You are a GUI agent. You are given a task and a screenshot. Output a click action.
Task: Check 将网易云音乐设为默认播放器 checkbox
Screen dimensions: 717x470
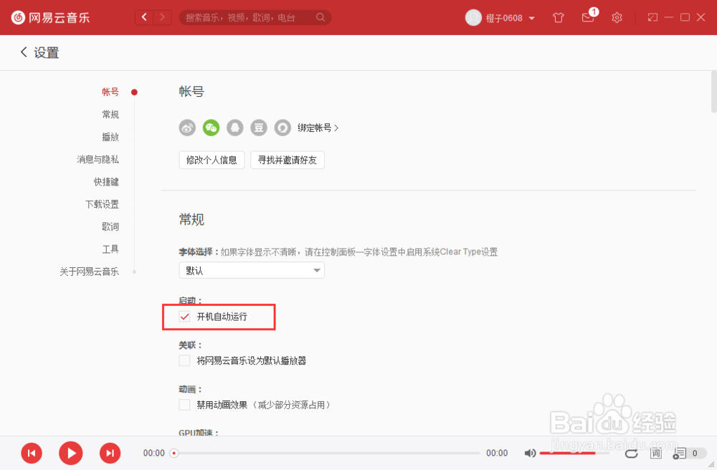tap(185, 360)
